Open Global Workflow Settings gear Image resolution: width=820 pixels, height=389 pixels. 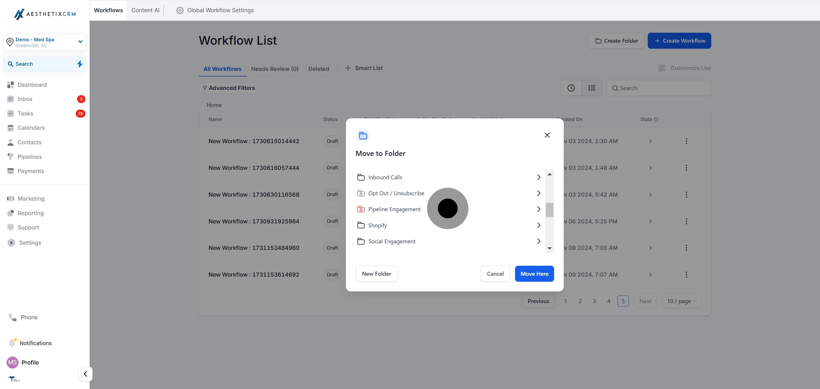coord(180,10)
